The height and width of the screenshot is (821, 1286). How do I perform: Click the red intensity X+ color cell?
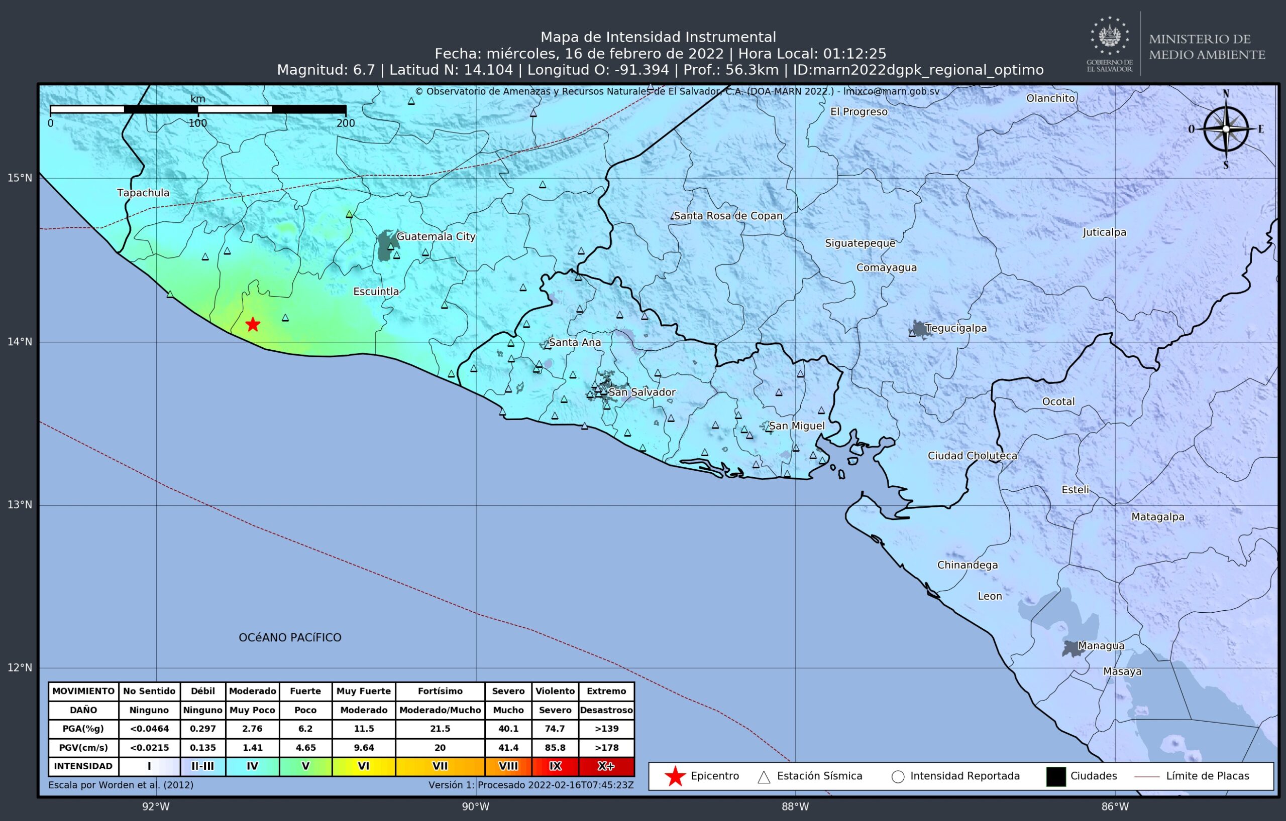click(606, 766)
